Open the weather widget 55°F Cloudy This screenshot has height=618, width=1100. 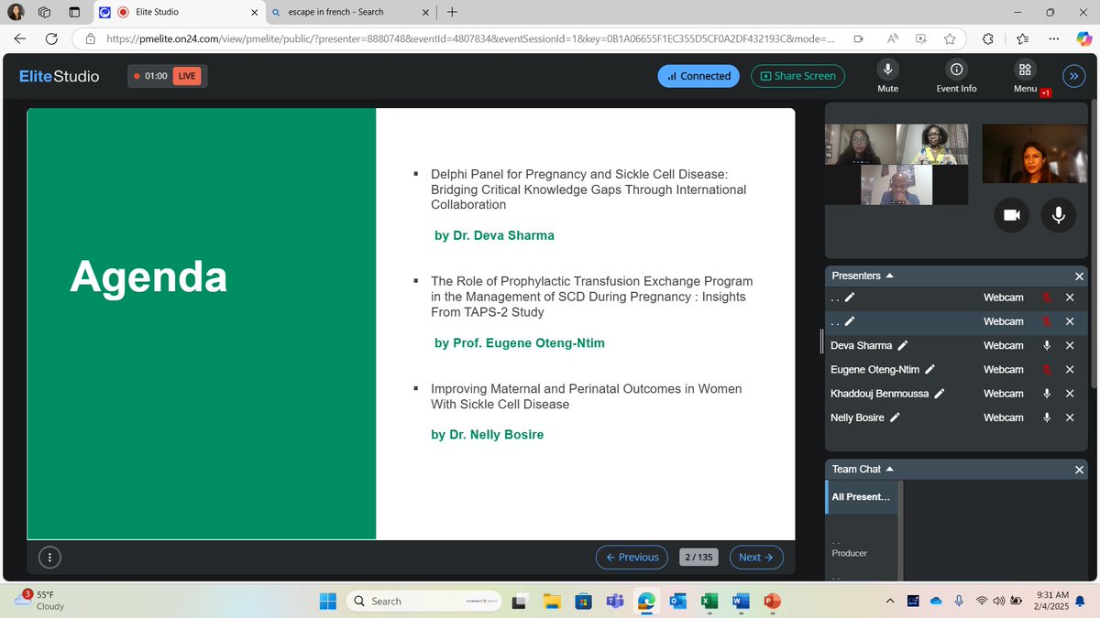point(39,601)
